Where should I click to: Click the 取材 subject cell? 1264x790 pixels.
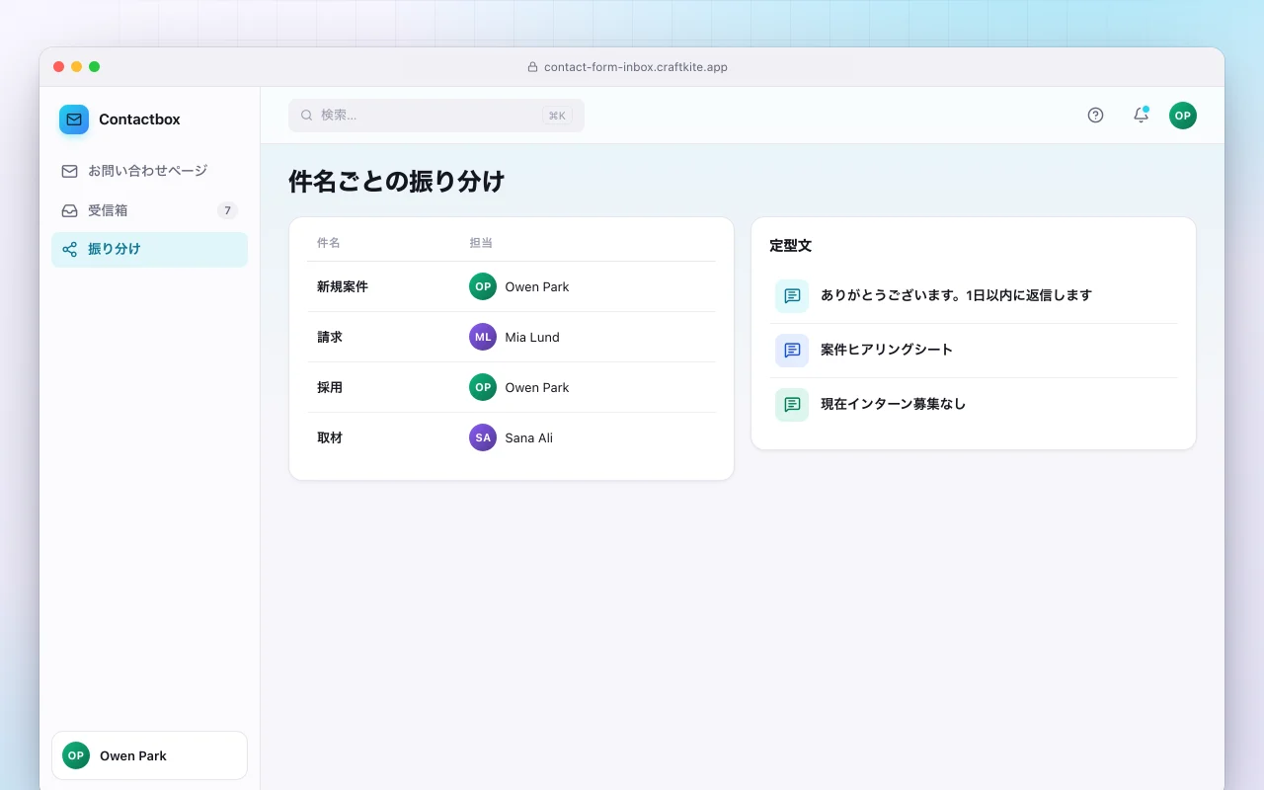pos(330,437)
